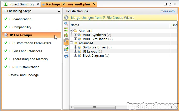Go to IP Addressing and Memory step
This screenshot has width=180, height=111.
pyautogui.click(x=28, y=59)
